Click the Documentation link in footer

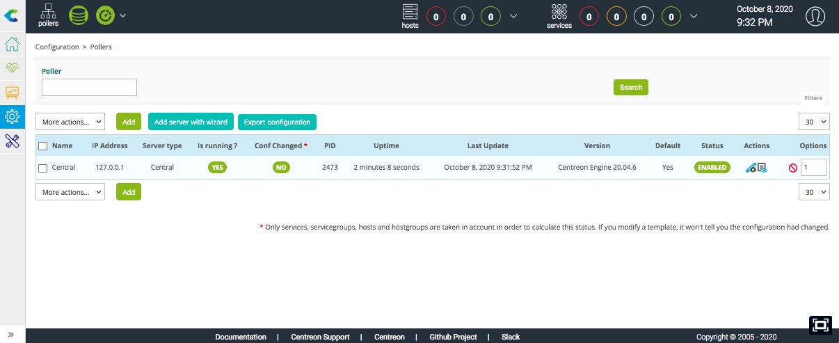point(241,337)
